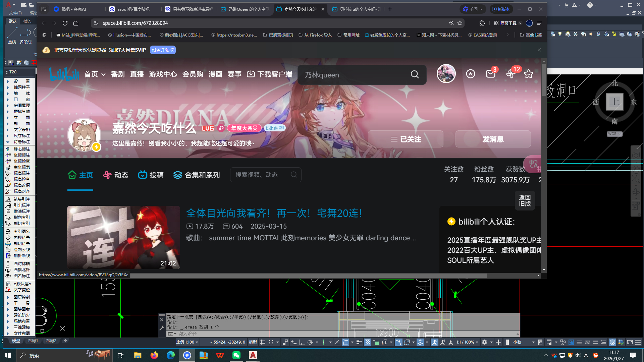Image resolution: width=644 pixels, height=362 pixels.
Task: Click the bilibili messages envelope icon
Action: point(490,74)
